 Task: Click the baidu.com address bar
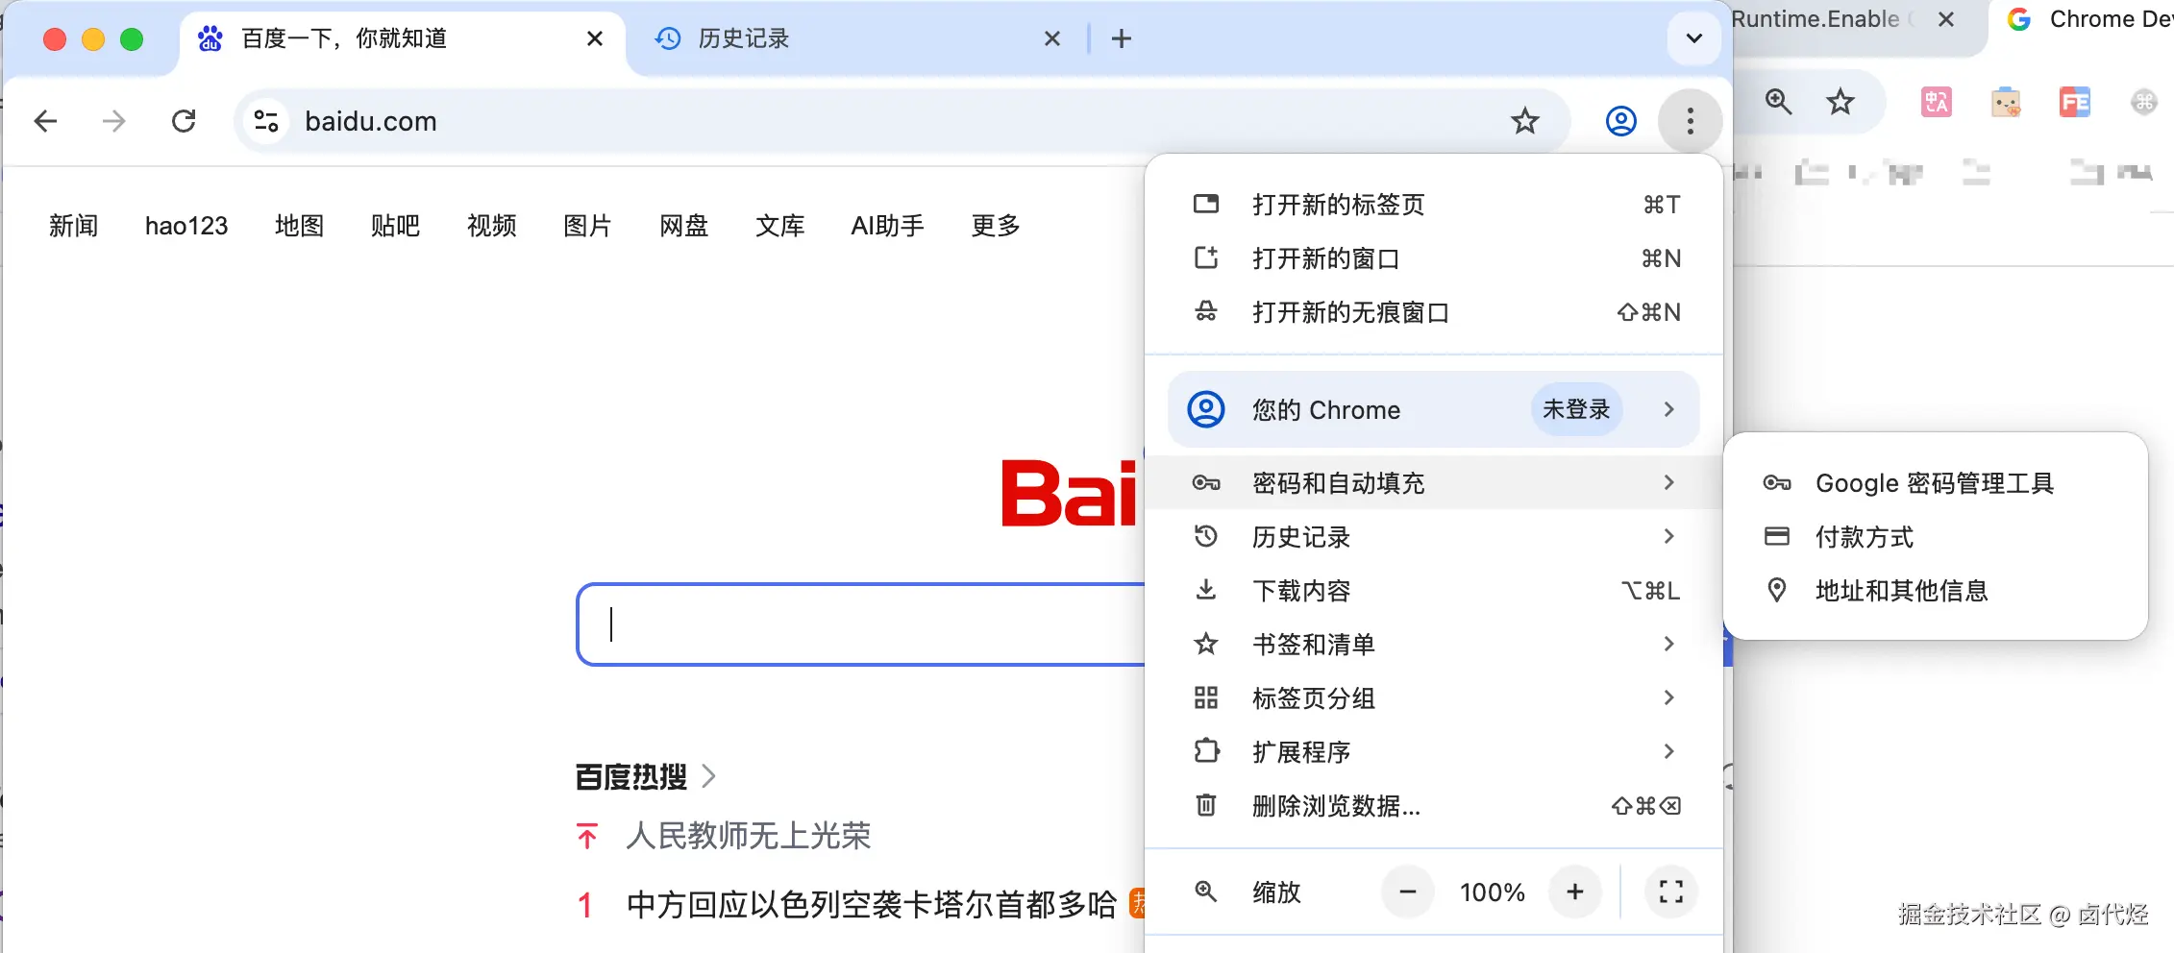coord(903,121)
